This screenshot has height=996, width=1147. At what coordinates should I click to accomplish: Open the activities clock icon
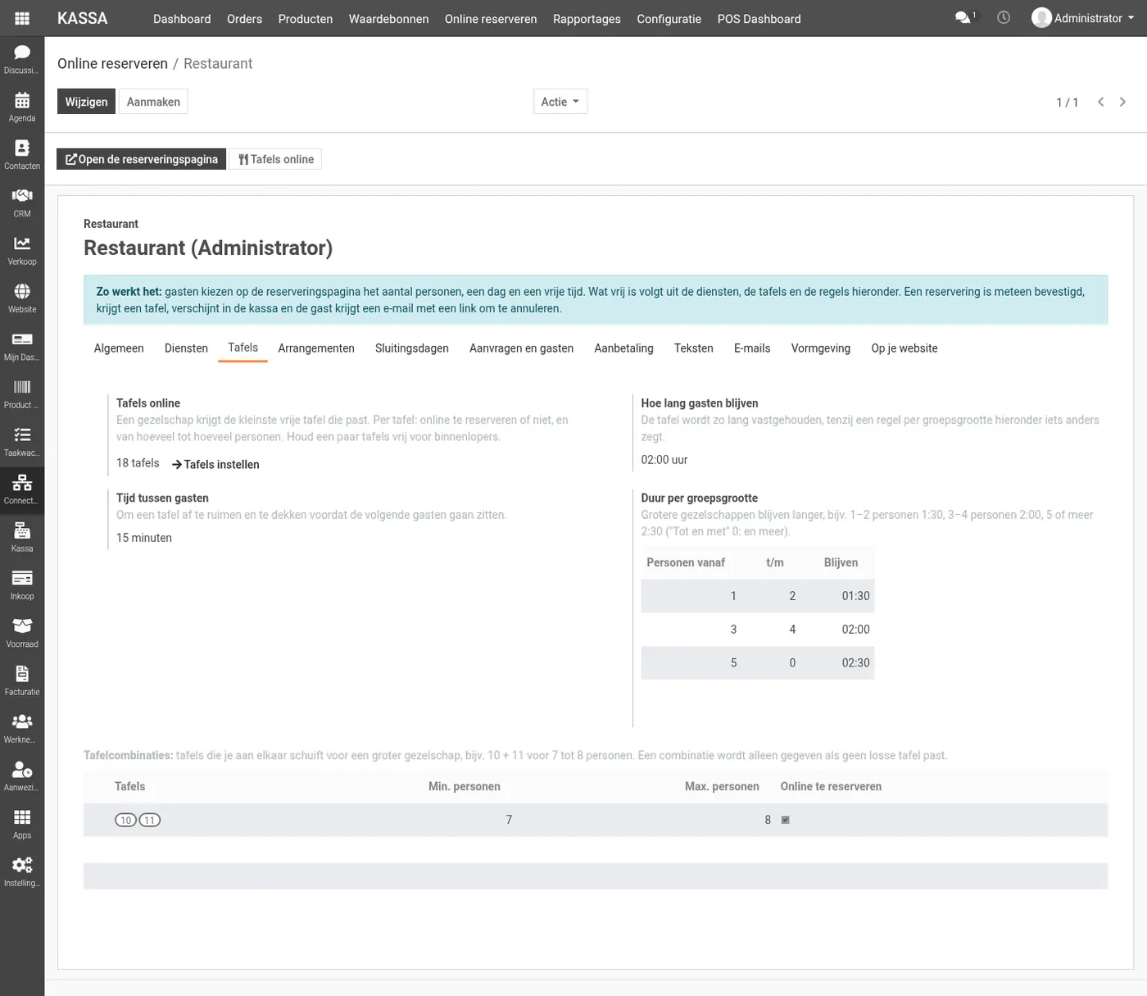[x=1004, y=17]
